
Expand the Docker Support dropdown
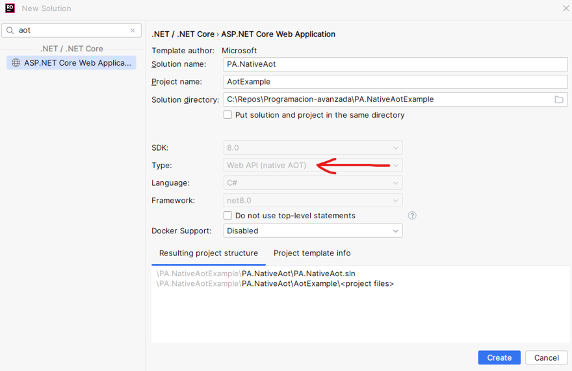313,231
